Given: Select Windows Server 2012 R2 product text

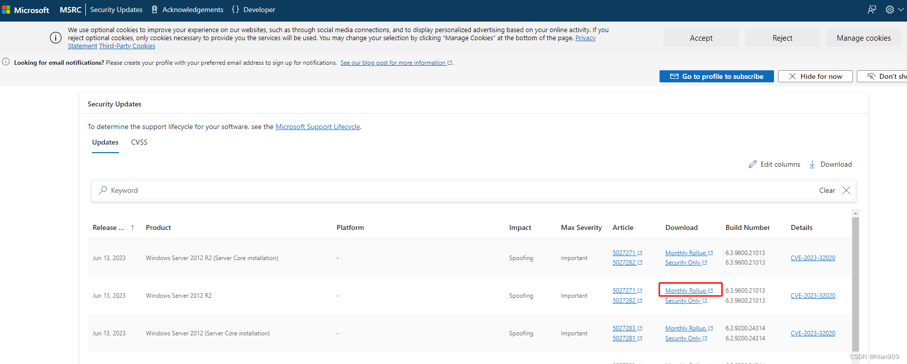Looking at the screenshot, I should point(179,296).
